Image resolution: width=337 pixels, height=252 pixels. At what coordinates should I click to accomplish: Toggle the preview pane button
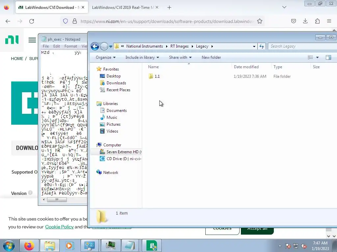pyautogui.click(x=328, y=57)
